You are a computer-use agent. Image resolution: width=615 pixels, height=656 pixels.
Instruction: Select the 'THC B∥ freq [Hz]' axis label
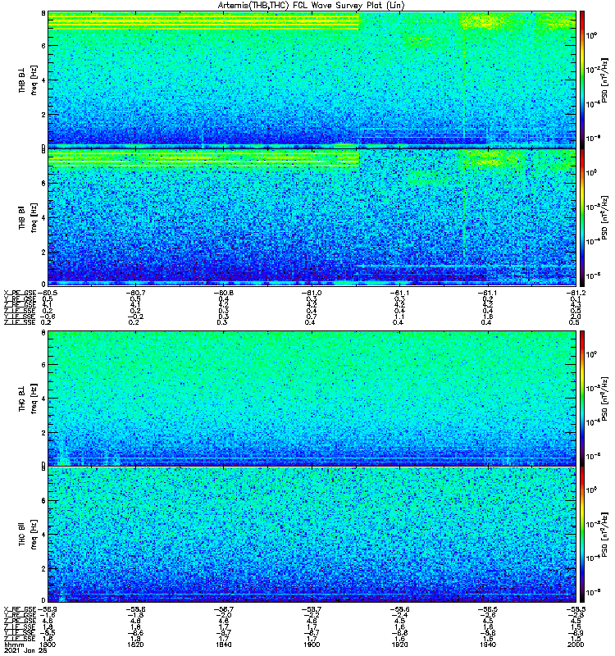coord(27,535)
